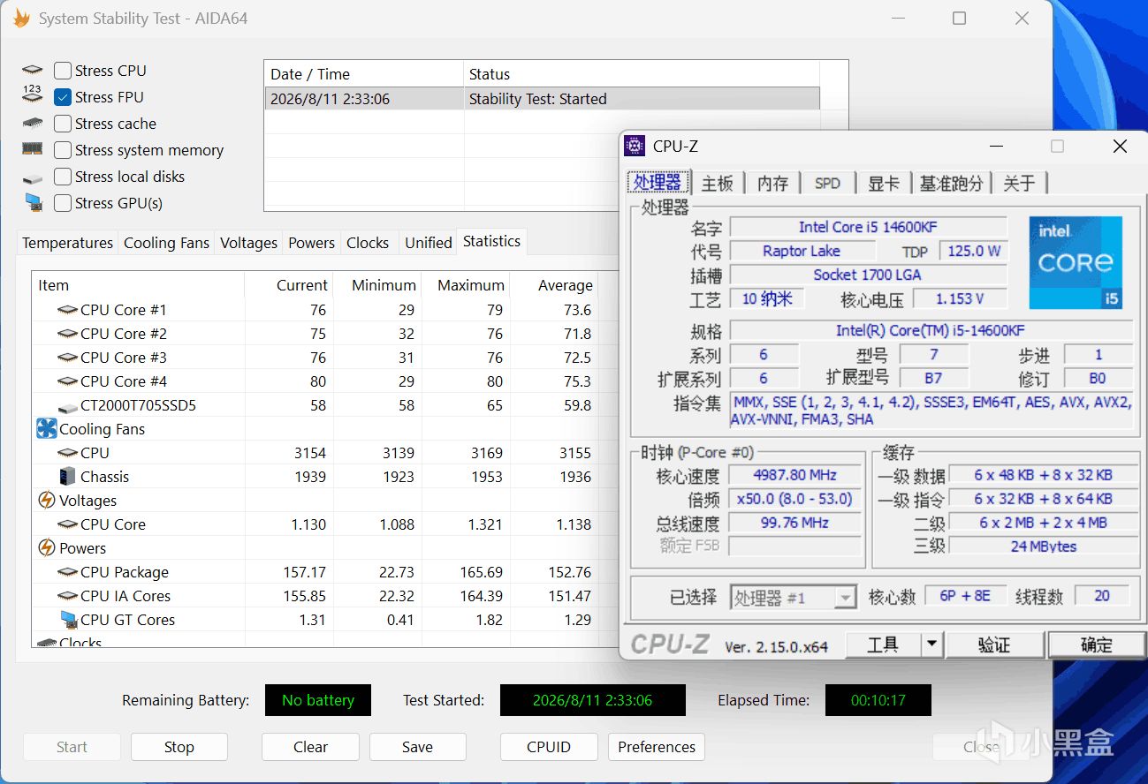Click the 157.17 CPU Package current value
The height and width of the screenshot is (784, 1148).
pos(304,572)
